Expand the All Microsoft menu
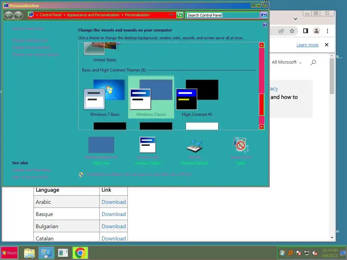 287,62
